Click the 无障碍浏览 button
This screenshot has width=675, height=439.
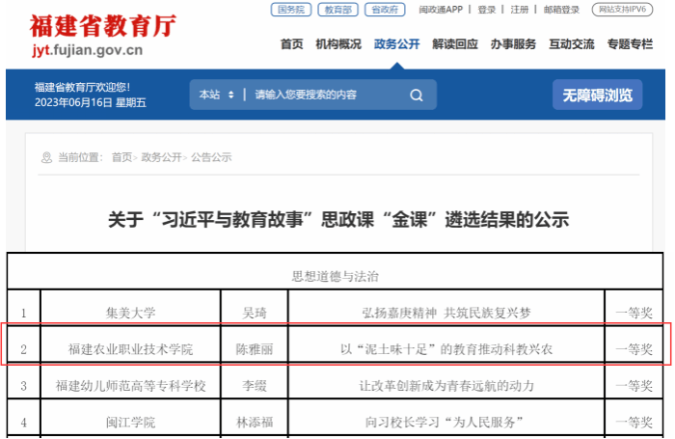(597, 95)
